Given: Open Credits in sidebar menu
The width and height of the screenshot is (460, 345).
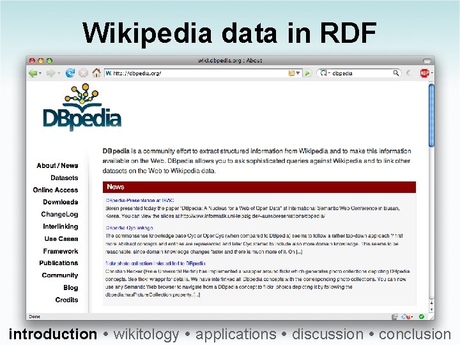Looking at the screenshot, I should [x=66, y=300].
